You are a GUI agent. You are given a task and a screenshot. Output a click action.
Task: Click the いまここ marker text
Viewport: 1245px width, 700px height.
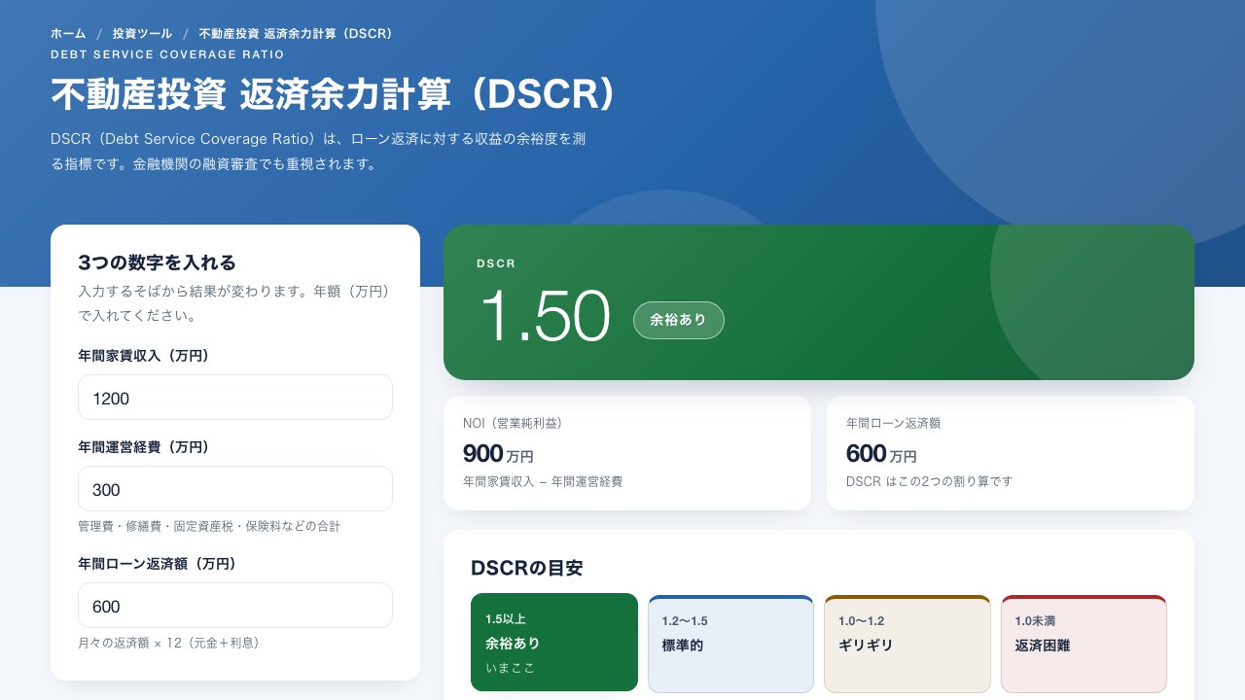click(x=511, y=668)
